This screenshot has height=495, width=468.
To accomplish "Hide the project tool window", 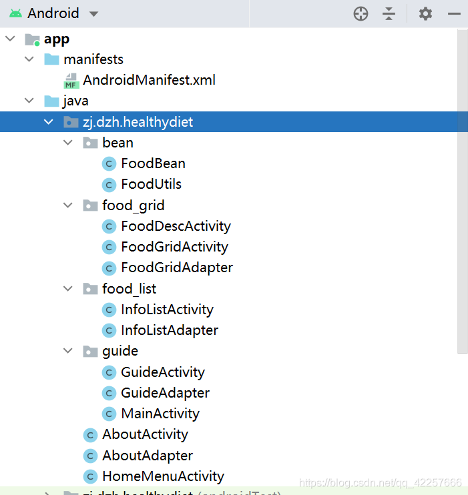I will pyautogui.click(x=454, y=14).
